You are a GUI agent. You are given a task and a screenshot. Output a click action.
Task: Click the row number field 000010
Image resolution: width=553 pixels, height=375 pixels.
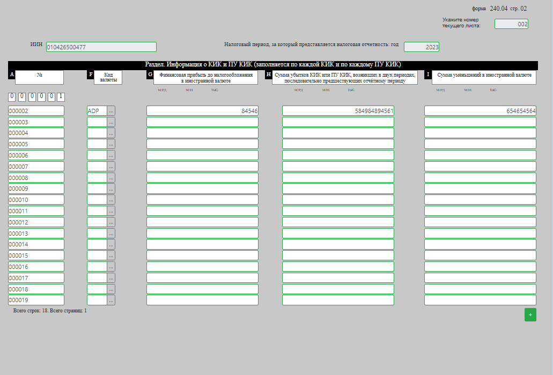coord(36,200)
